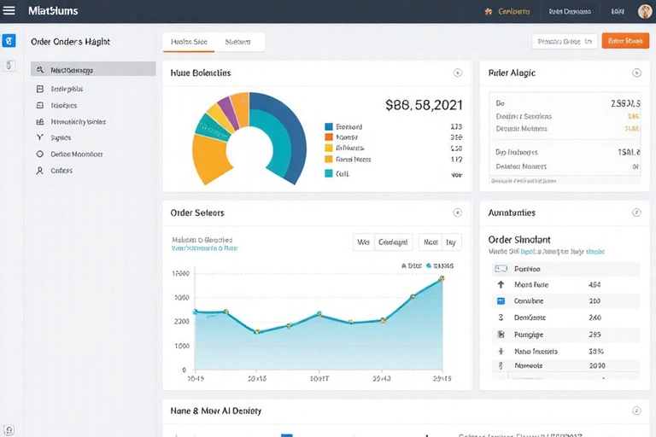The width and height of the screenshot is (656, 437).
Task: Open the hamburger menu beside the MlatSlums logo
Action: click(9, 10)
